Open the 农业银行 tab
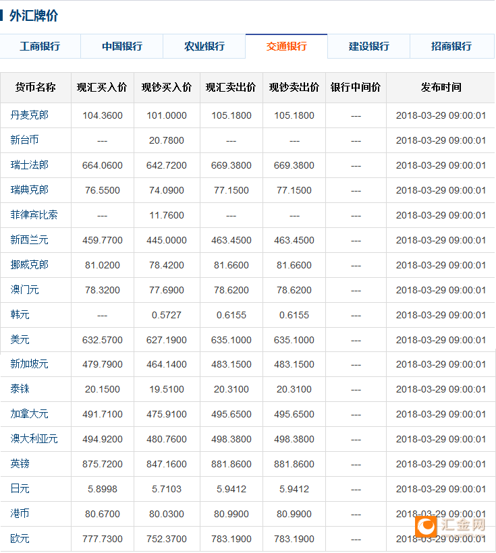The width and height of the screenshot is (496, 553). point(204,47)
